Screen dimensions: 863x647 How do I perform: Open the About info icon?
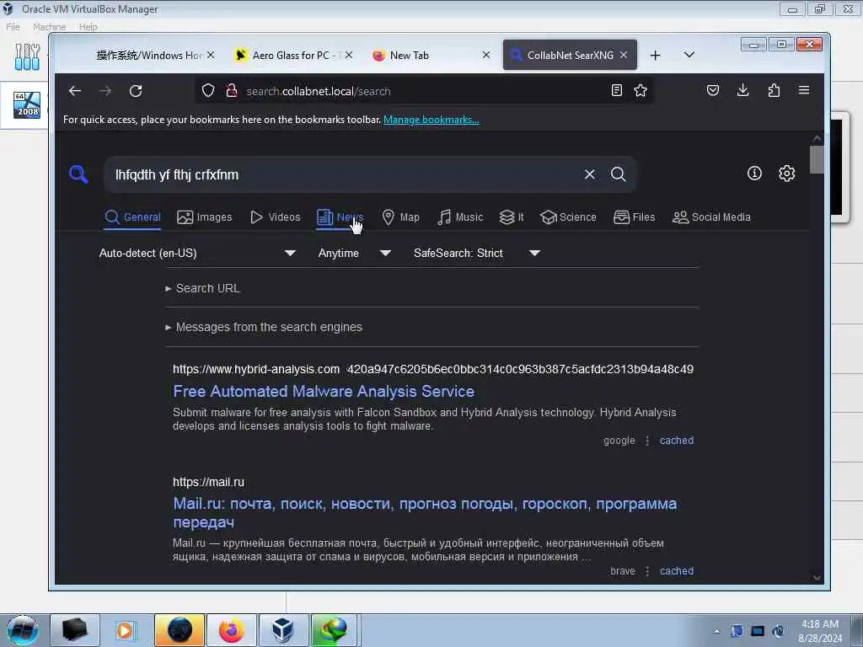(754, 174)
